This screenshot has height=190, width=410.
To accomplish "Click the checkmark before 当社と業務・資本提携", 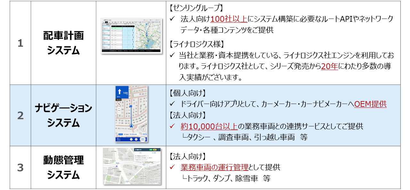I will (172, 56).
